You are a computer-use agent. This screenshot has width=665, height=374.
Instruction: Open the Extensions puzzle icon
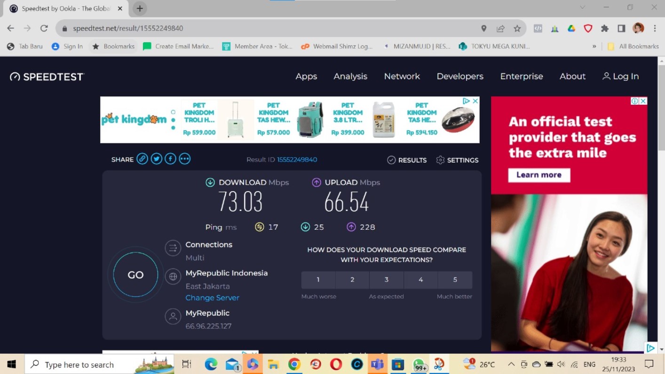click(x=605, y=28)
